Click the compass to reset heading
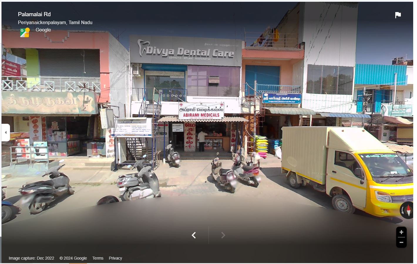The image size is (417, 264). [x=408, y=210]
